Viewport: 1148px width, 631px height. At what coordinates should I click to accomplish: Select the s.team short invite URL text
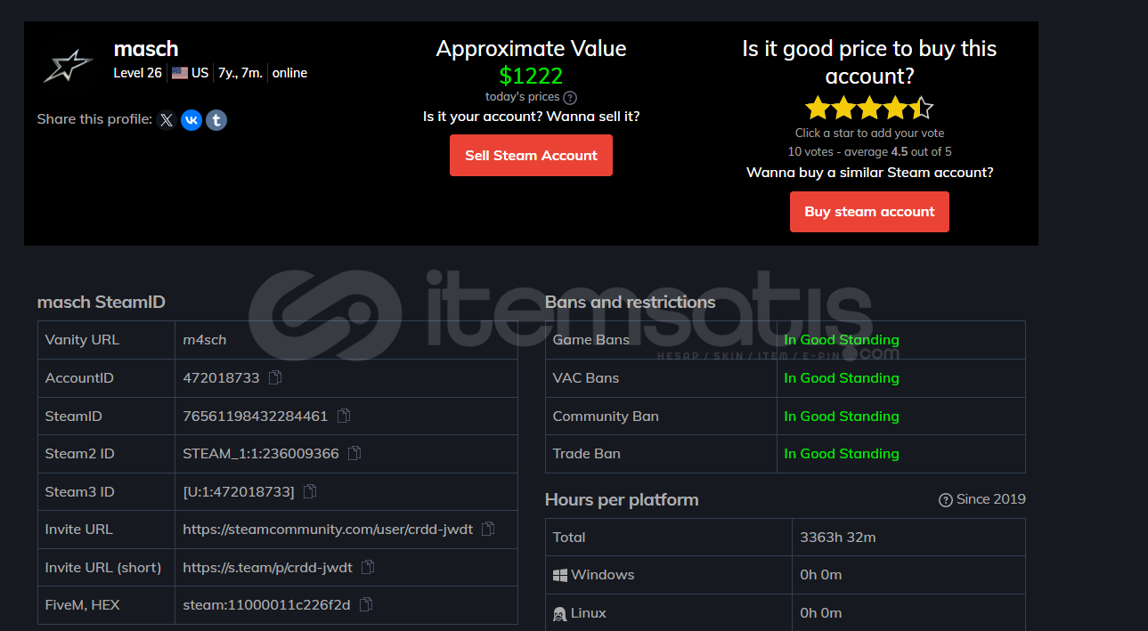pos(268,567)
